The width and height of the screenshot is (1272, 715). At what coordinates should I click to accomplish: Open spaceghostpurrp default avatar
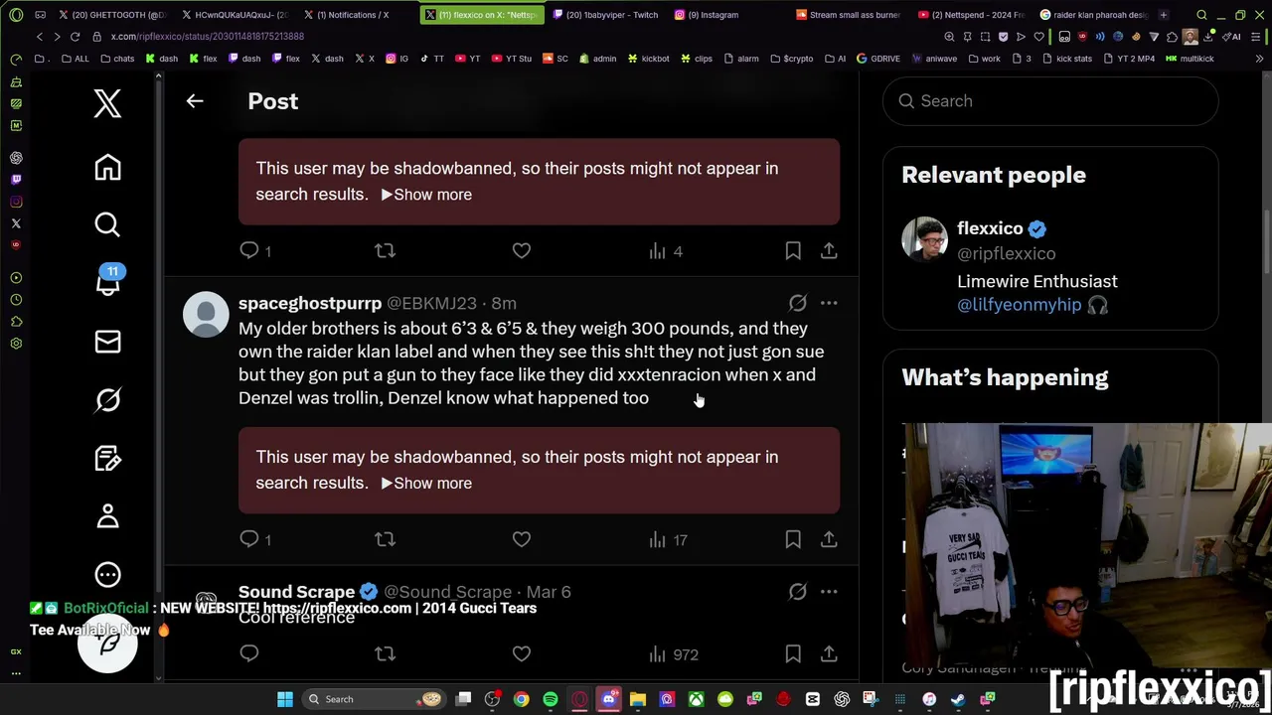(x=206, y=314)
